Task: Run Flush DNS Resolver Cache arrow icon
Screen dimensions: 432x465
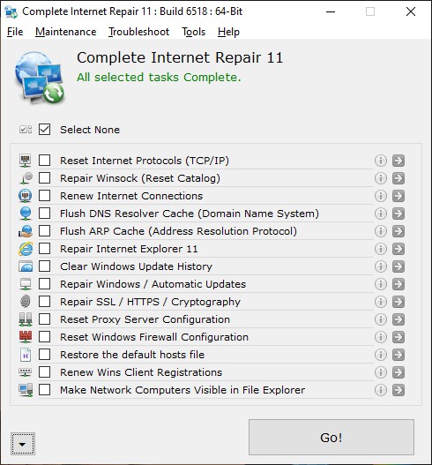Action: click(398, 214)
